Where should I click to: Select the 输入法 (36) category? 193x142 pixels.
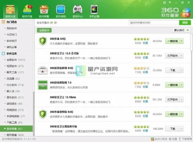13,91
